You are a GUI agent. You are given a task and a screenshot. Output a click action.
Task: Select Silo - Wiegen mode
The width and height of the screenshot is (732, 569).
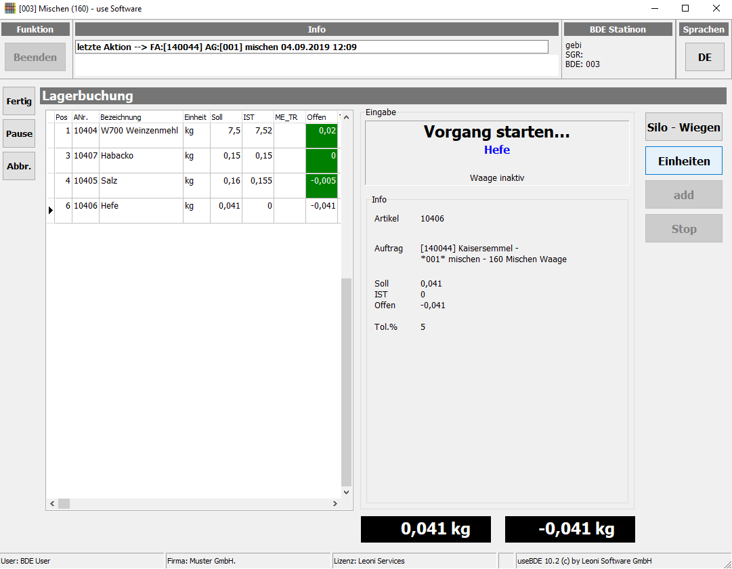click(x=683, y=127)
